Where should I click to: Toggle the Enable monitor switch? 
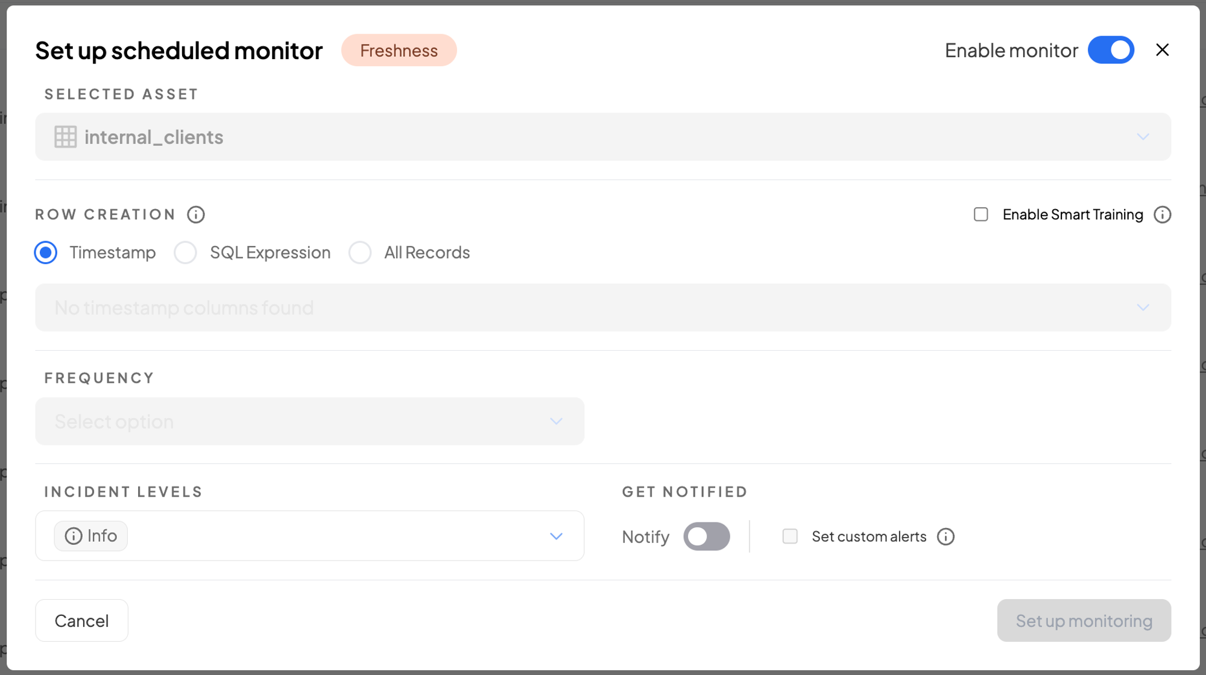[1111, 50]
